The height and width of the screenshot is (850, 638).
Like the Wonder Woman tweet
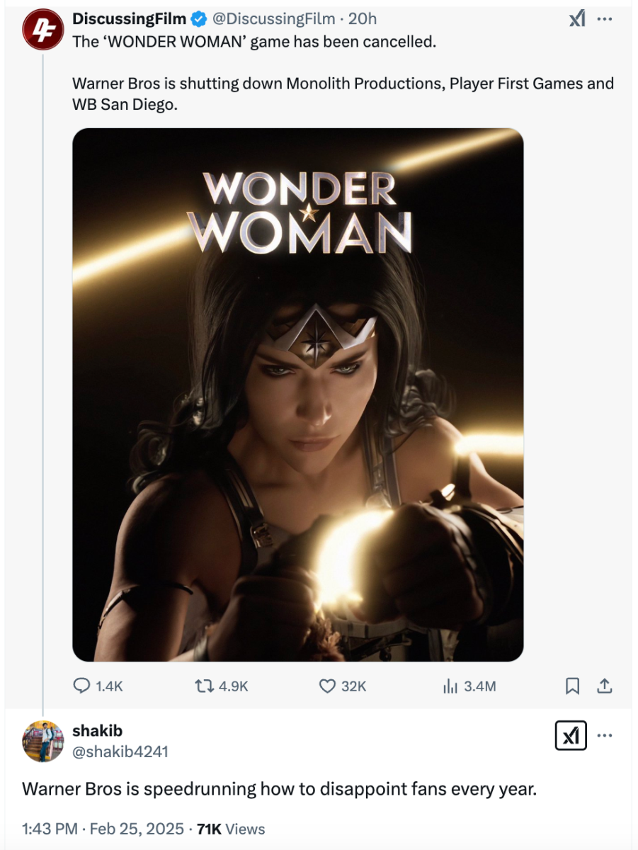[327, 686]
